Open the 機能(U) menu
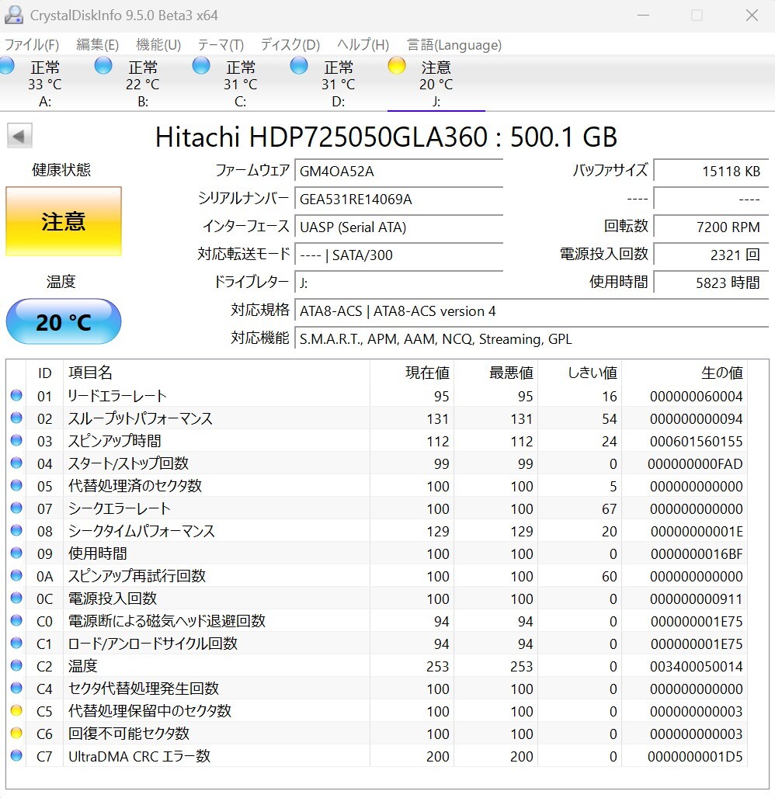Screen dimensions: 775x798 pyautogui.click(x=158, y=45)
